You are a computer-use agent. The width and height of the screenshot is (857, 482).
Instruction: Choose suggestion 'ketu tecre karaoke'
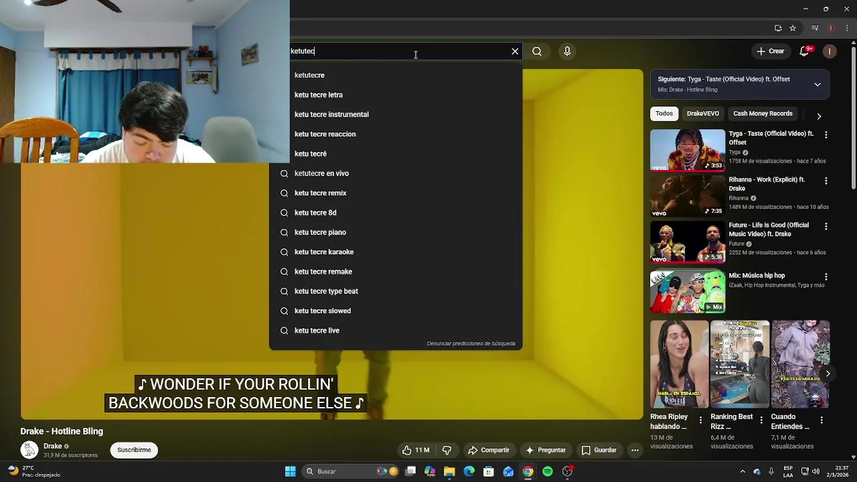(396, 252)
